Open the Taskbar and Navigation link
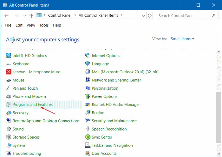This screenshot has height=157, width=222. coord(112,145)
